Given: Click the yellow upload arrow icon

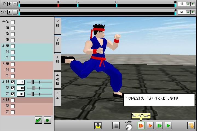Looking at the screenshot, I should point(98,126).
